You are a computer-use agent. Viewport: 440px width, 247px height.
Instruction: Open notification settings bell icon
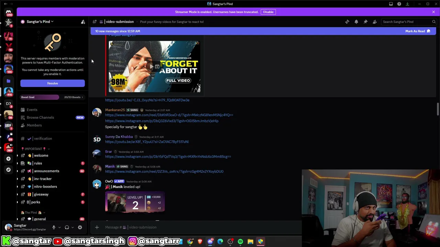tap(356, 22)
